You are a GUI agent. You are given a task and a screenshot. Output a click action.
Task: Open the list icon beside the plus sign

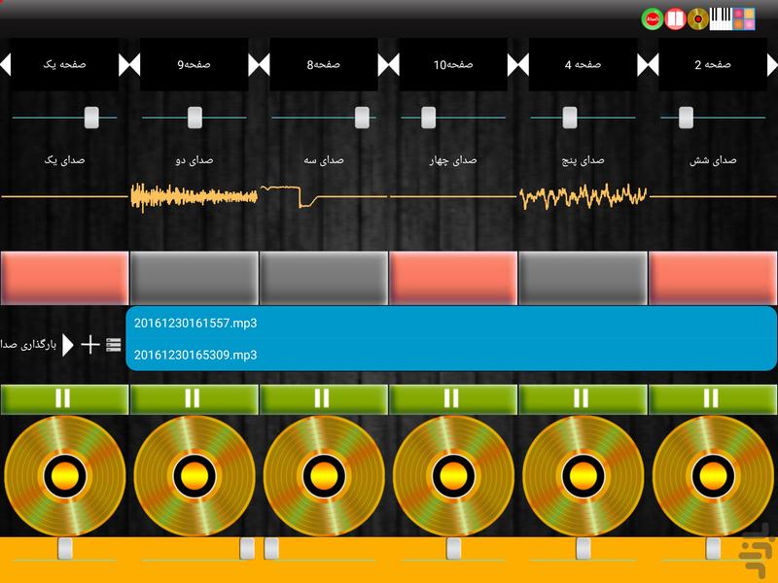114,344
